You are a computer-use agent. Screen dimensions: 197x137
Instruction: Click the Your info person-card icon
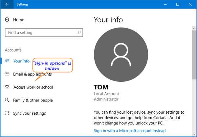pos(7,61)
